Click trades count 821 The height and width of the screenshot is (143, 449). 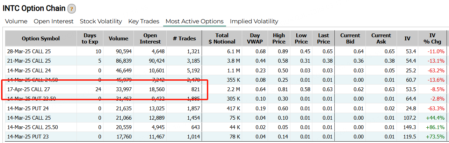tap(196, 89)
